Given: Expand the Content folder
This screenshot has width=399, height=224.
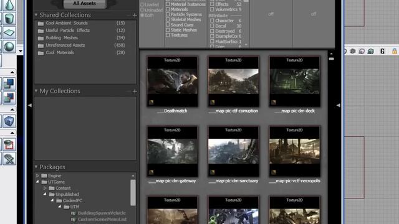Looking at the screenshot, I should click(x=45, y=188).
